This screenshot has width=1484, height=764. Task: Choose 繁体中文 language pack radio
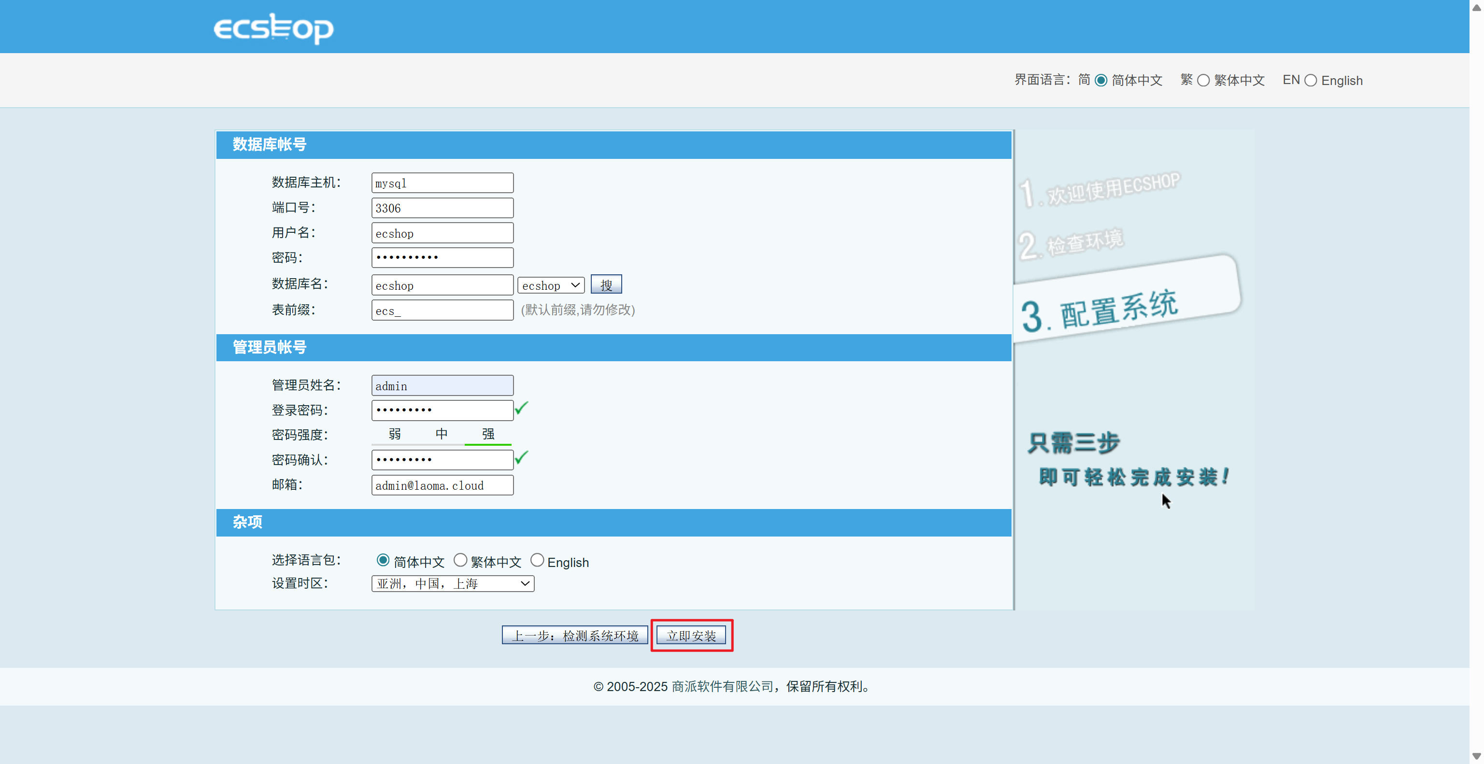(460, 560)
